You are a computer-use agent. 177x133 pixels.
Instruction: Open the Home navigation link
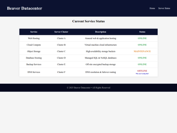click(152, 8)
